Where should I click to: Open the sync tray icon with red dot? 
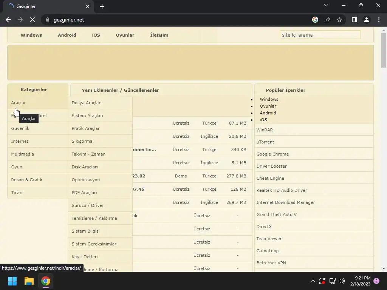tap(322, 281)
